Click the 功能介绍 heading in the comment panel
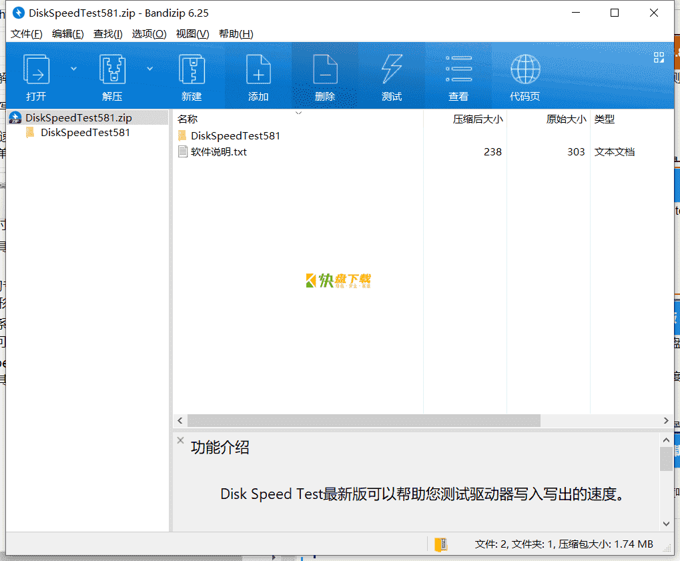The height and width of the screenshot is (561, 680). tap(220, 448)
